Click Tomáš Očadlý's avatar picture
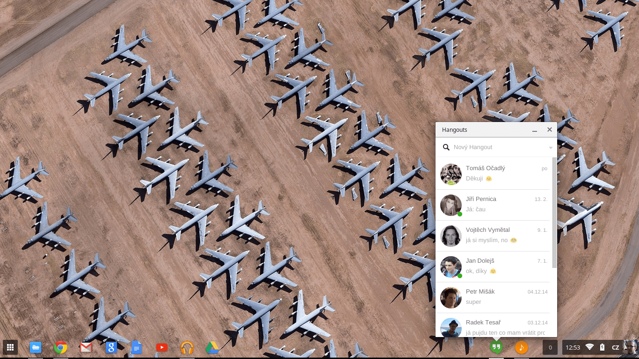The image size is (639, 359). (451, 174)
